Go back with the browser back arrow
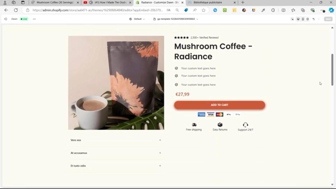Viewport: 336px width, 189px height. (6, 10)
